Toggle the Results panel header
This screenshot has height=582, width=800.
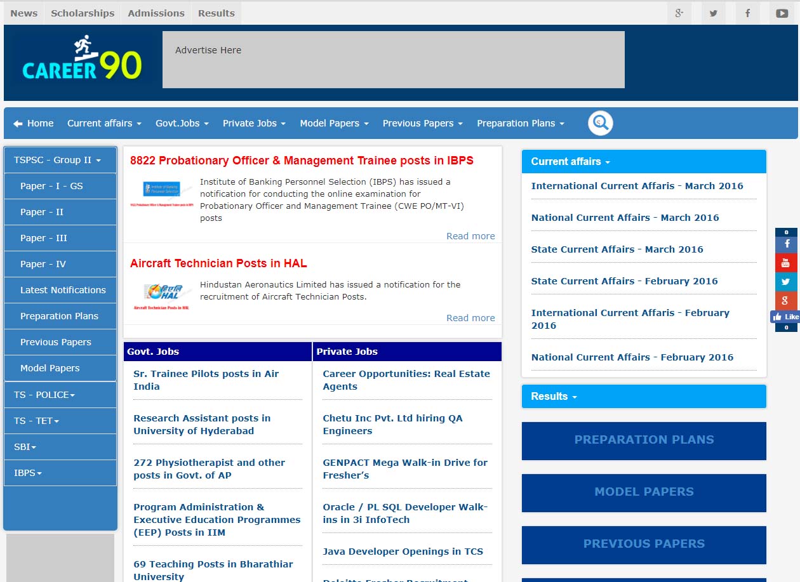(644, 397)
